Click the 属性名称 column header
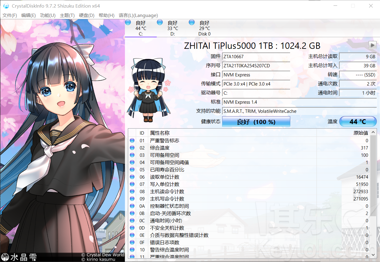This screenshot has width=380, height=262. click(160, 133)
